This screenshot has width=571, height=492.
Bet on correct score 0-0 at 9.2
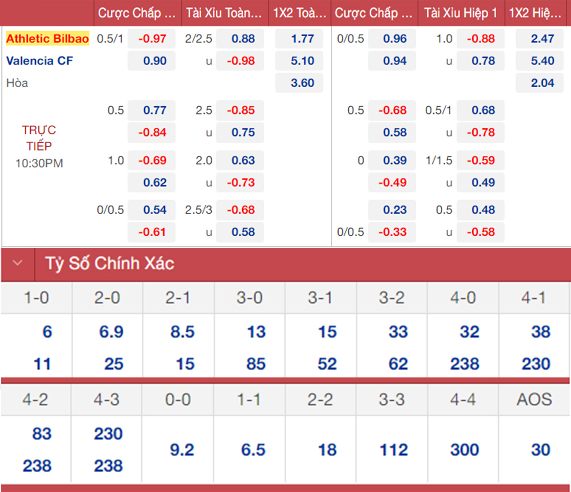[x=182, y=450]
